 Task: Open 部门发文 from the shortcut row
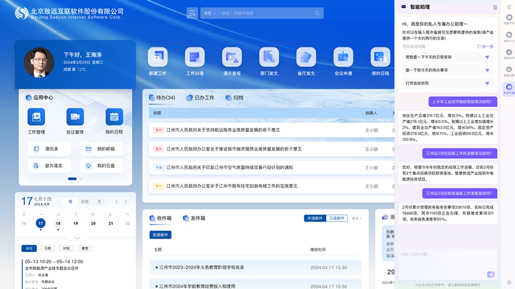pos(269,57)
